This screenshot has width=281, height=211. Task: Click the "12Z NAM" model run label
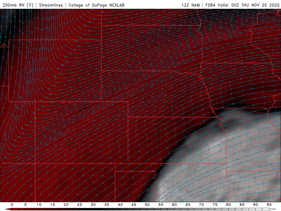point(191,5)
